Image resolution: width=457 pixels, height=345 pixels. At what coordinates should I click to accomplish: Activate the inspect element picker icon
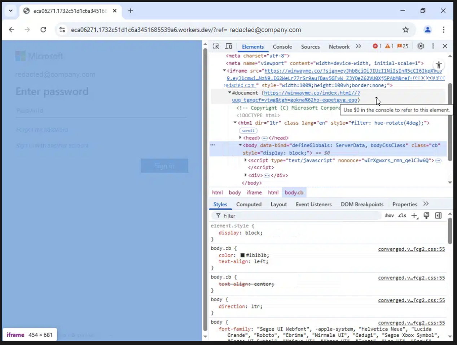216,46
